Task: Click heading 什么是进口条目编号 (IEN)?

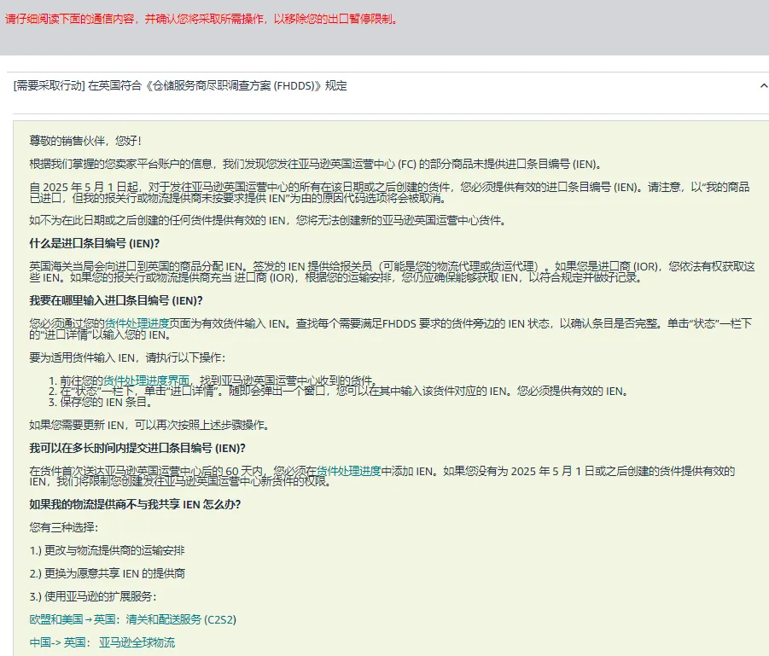Action: pos(95,244)
